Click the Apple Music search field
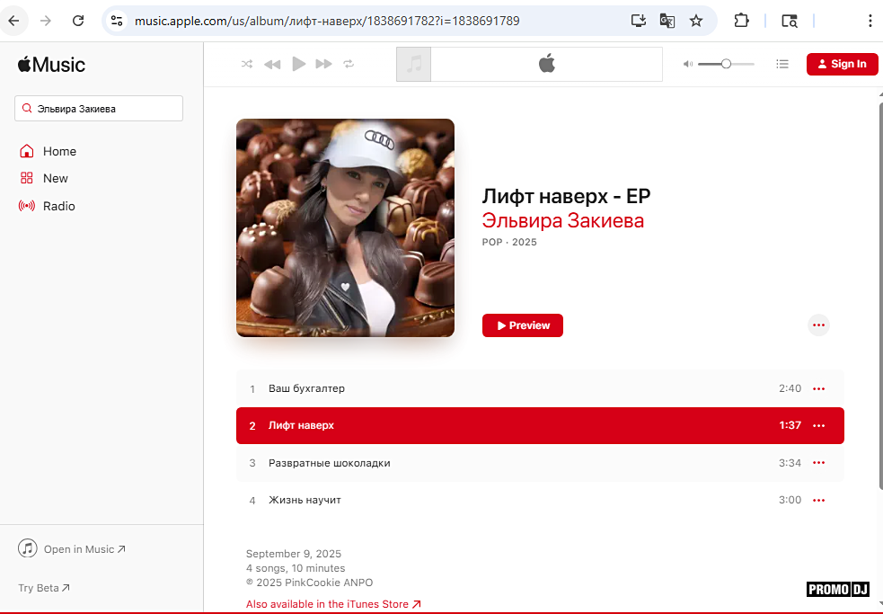 (x=100, y=109)
